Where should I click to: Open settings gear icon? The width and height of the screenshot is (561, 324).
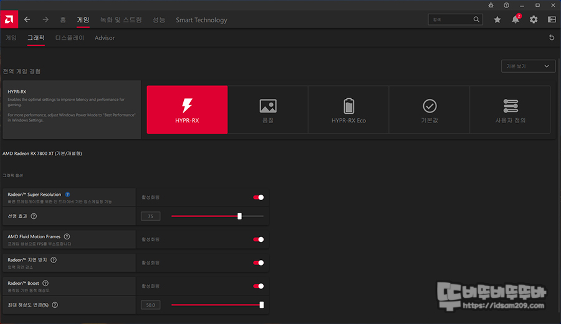click(x=534, y=20)
